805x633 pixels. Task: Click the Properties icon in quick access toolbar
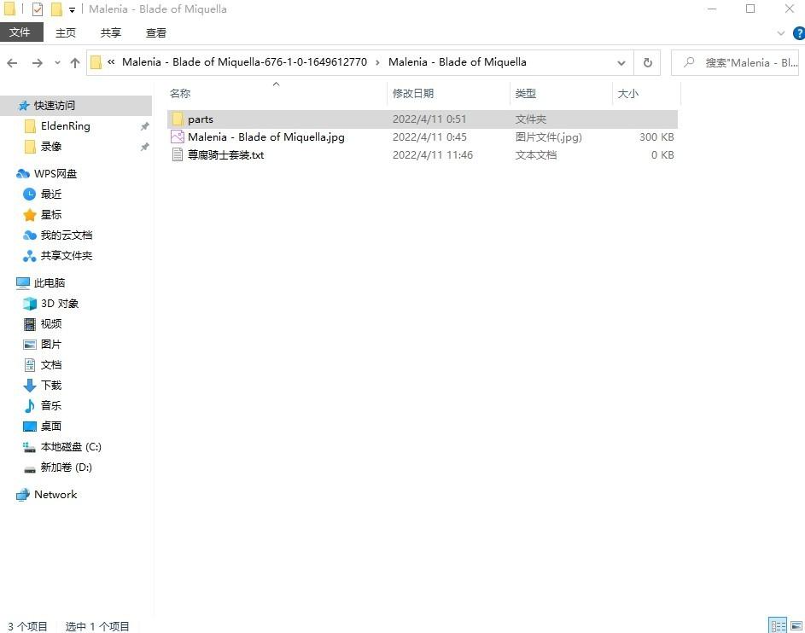pyautogui.click(x=38, y=9)
